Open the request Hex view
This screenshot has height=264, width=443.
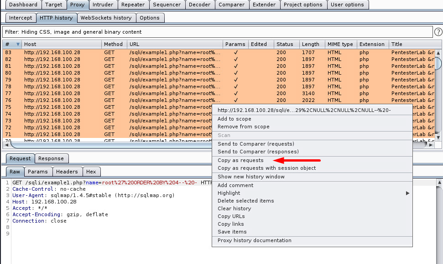point(91,172)
